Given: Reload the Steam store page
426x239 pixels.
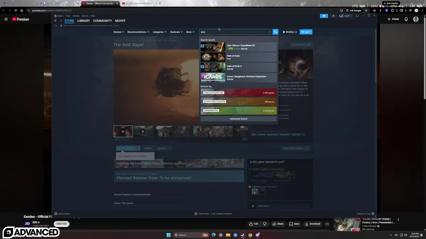Looking at the screenshot, I should (56, 26).
